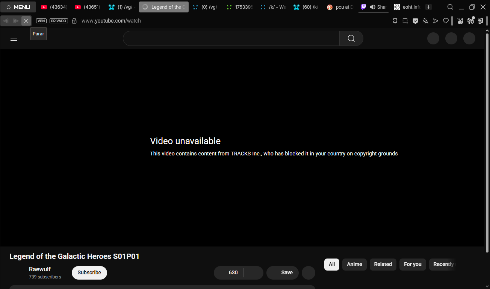Go back with the back arrow
The image size is (490, 289).
pos(6,21)
